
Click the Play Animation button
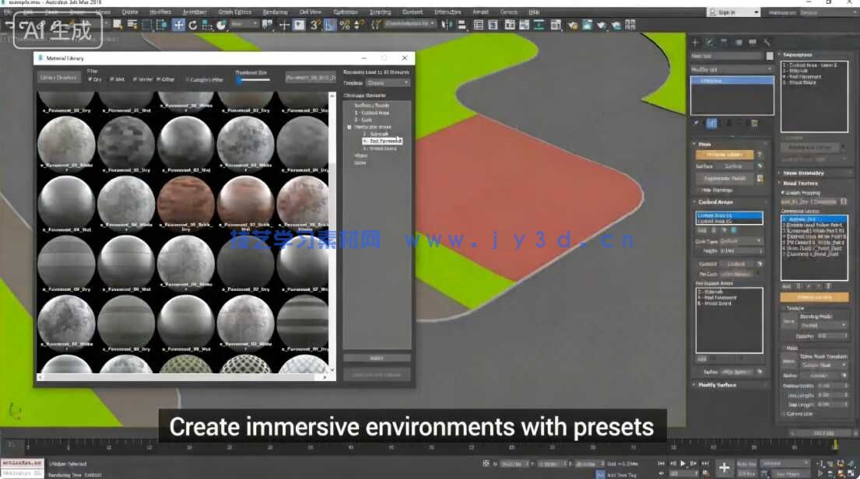pos(683,463)
